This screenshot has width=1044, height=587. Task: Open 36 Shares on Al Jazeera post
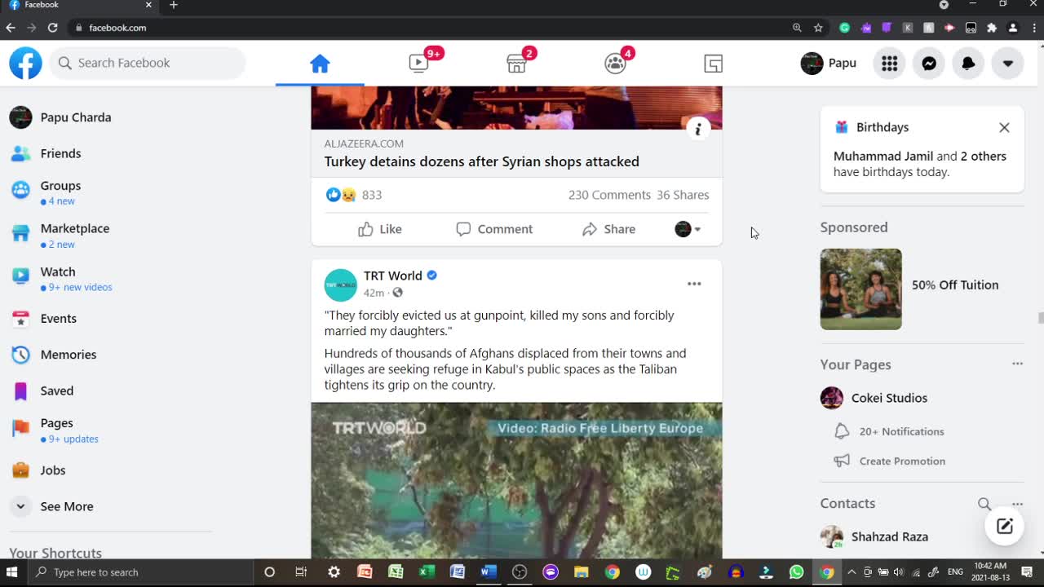pos(683,195)
